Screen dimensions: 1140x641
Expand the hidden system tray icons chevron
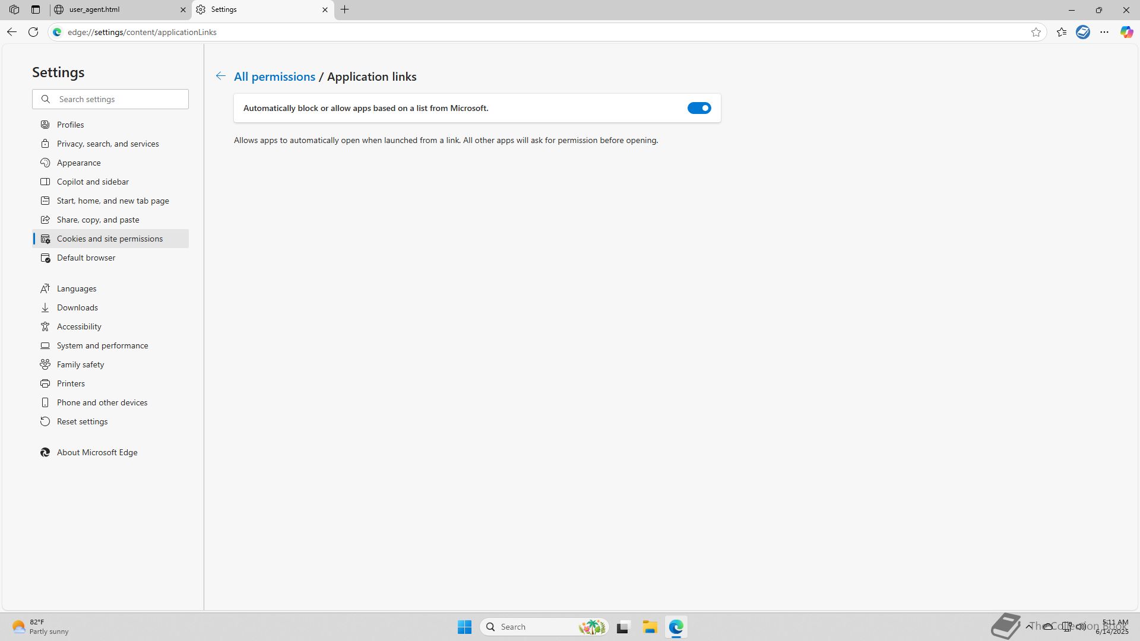point(1028,626)
